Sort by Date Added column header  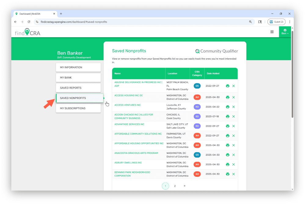pyautogui.click(x=213, y=74)
